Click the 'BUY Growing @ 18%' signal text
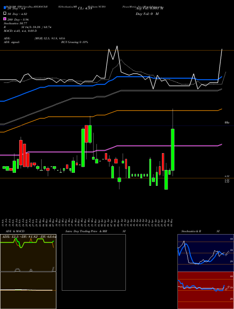 pos(74,42)
